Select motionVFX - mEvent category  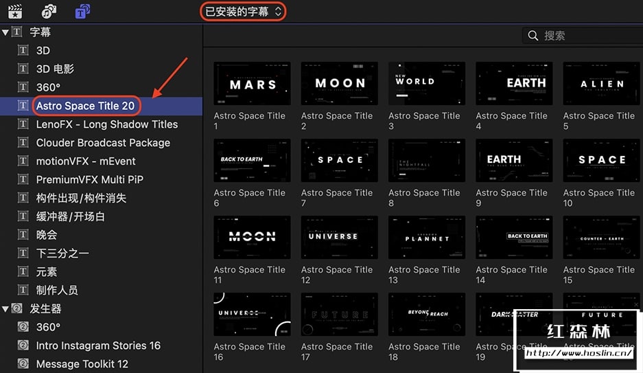(86, 161)
